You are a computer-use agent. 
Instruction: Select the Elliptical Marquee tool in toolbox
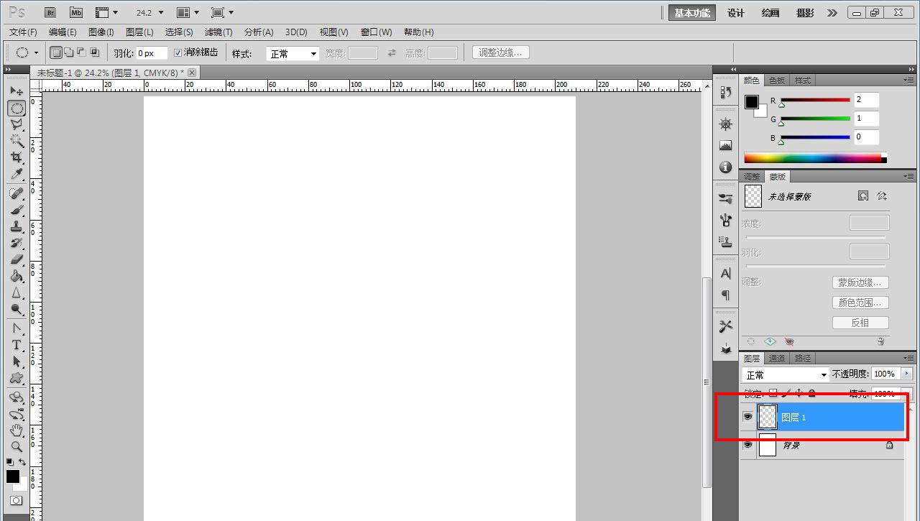[17, 108]
